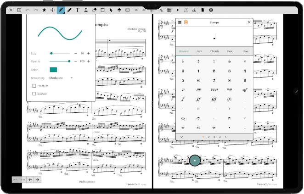The image size is (304, 194).
Task: Collapse the Stamps panel with bottom chevron
Action: (181, 137)
